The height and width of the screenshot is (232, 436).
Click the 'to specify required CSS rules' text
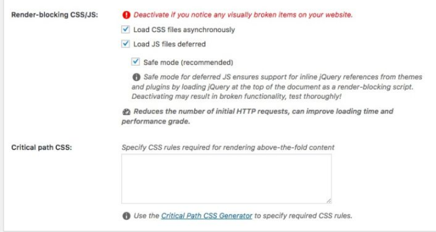(303, 216)
